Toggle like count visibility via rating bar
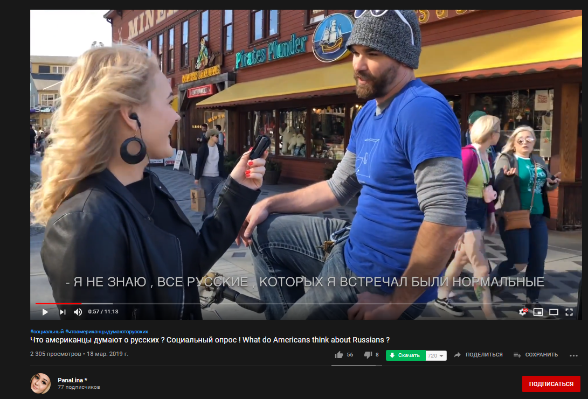Viewport: 588px width, 399px height. [356, 364]
